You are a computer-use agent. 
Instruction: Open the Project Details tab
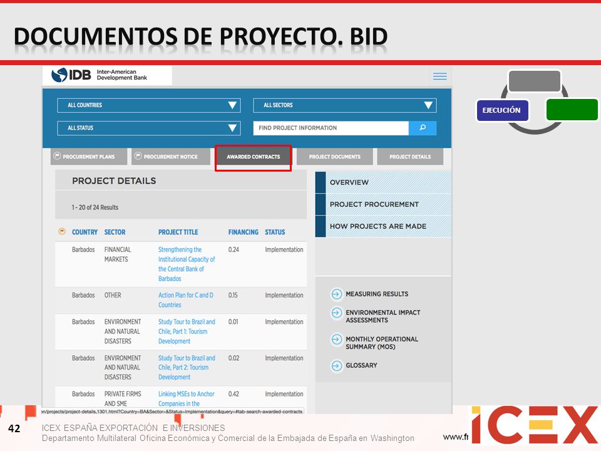(x=410, y=157)
